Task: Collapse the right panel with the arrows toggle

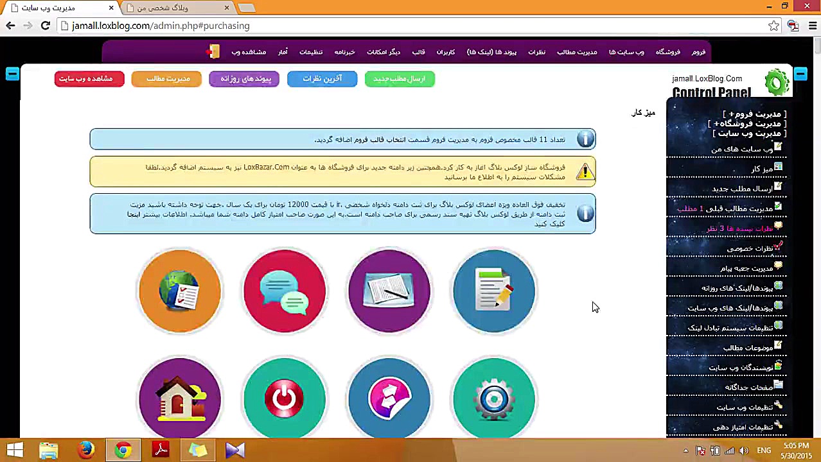Action: (800, 74)
